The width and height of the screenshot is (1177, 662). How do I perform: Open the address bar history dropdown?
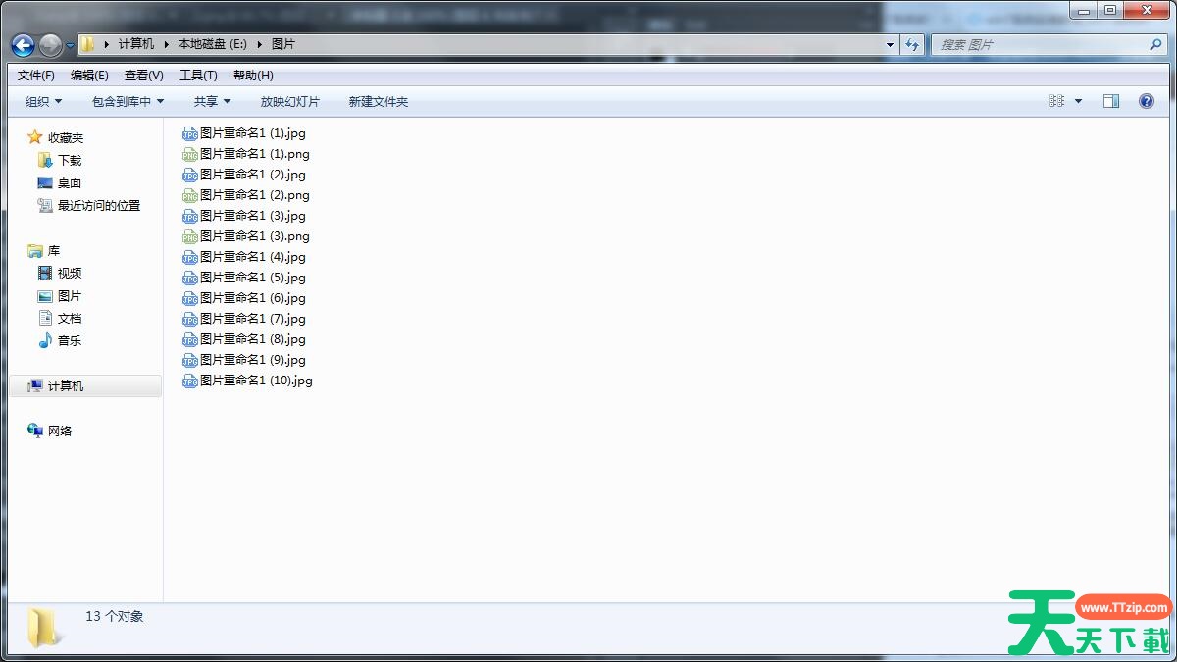(x=890, y=44)
